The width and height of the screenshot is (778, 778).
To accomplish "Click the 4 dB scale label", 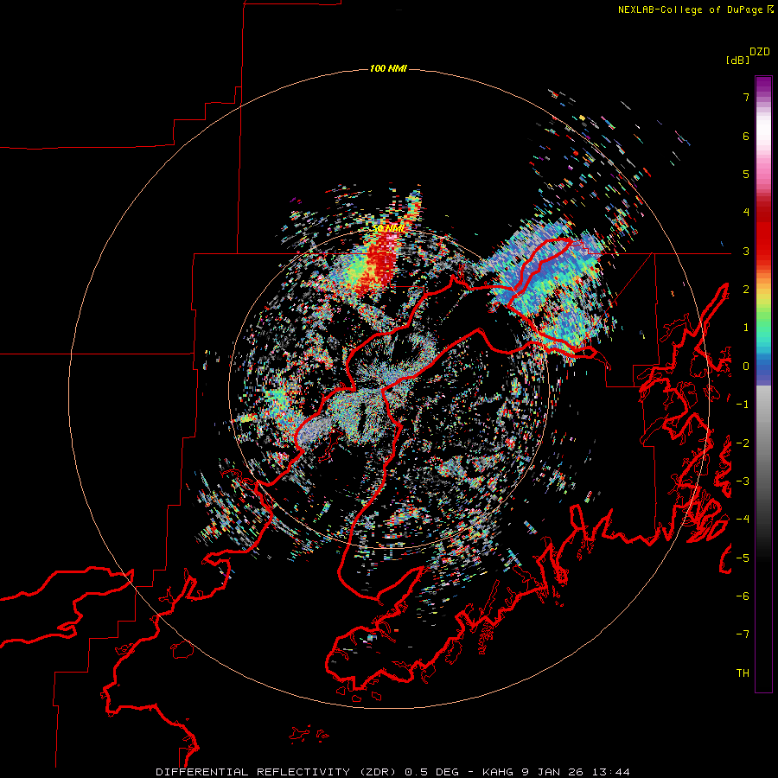I will pos(746,213).
